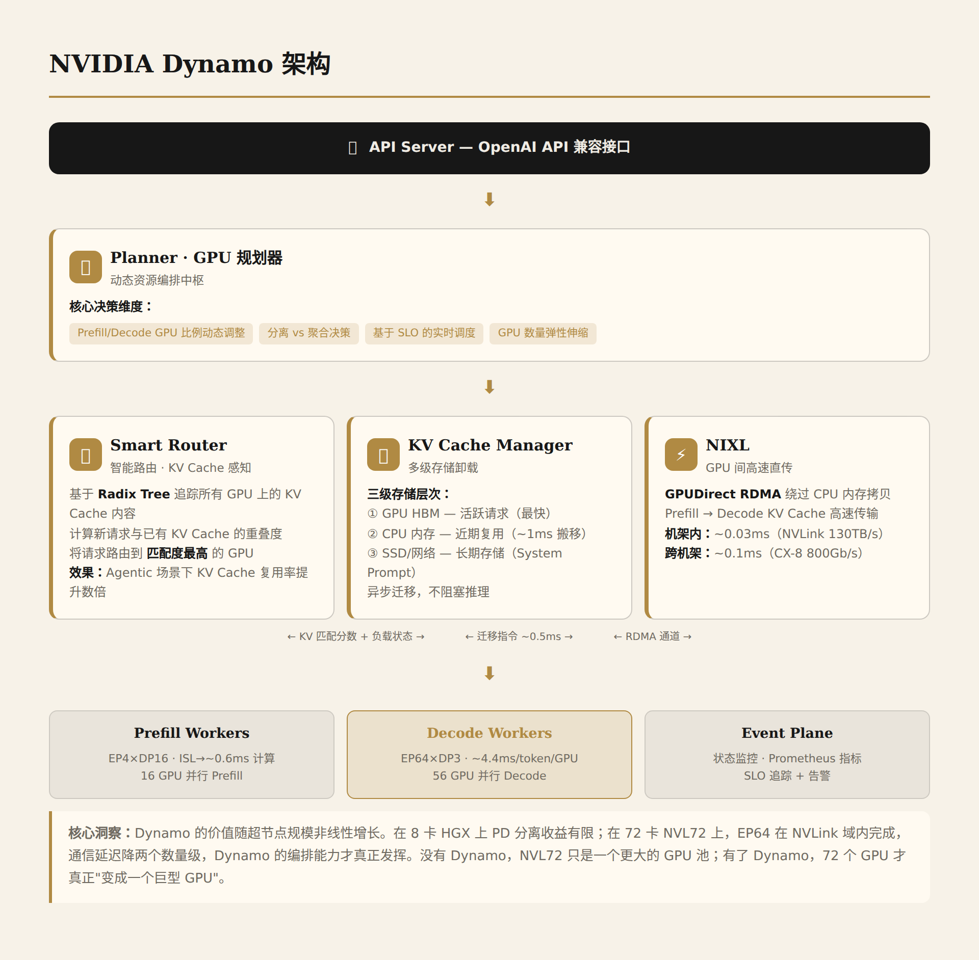
Task: Select the GPU 数量弹性伸缩 tag
Action: (543, 333)
